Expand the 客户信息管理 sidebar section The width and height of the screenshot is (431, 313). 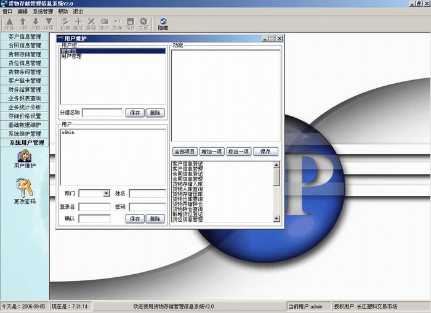pyautogui.click(x=25, y=36)
